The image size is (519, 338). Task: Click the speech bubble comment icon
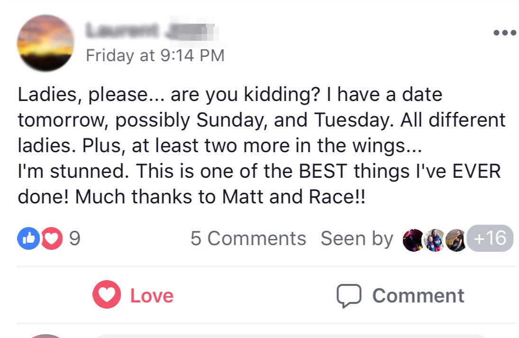click(349, 295)
